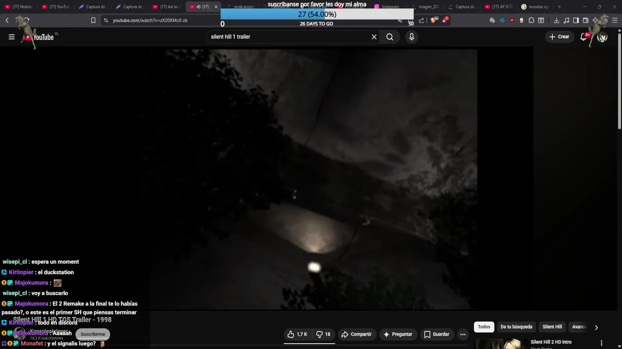Bookmark this page with bookmark icon
622x349 pixels.
pos(93,20)
